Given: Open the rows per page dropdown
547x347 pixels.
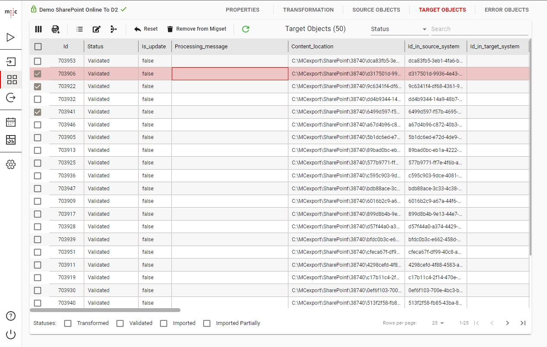Looking at the screenshot, I should tap(438, 323).
